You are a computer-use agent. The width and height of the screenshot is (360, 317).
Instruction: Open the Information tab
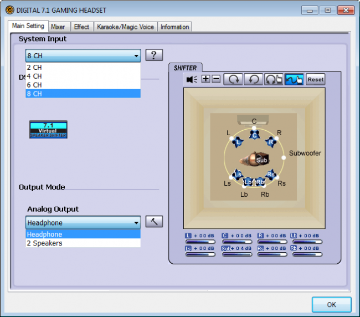coord(174,27)
